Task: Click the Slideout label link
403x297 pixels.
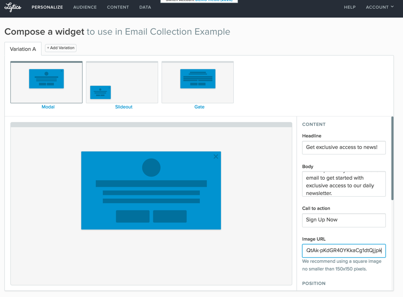Action: point(124,107)
